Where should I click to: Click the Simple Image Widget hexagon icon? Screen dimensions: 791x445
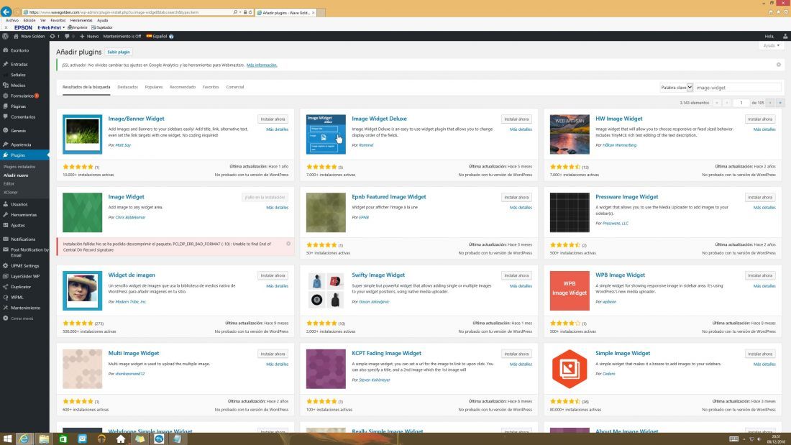[x=570, y=369]
